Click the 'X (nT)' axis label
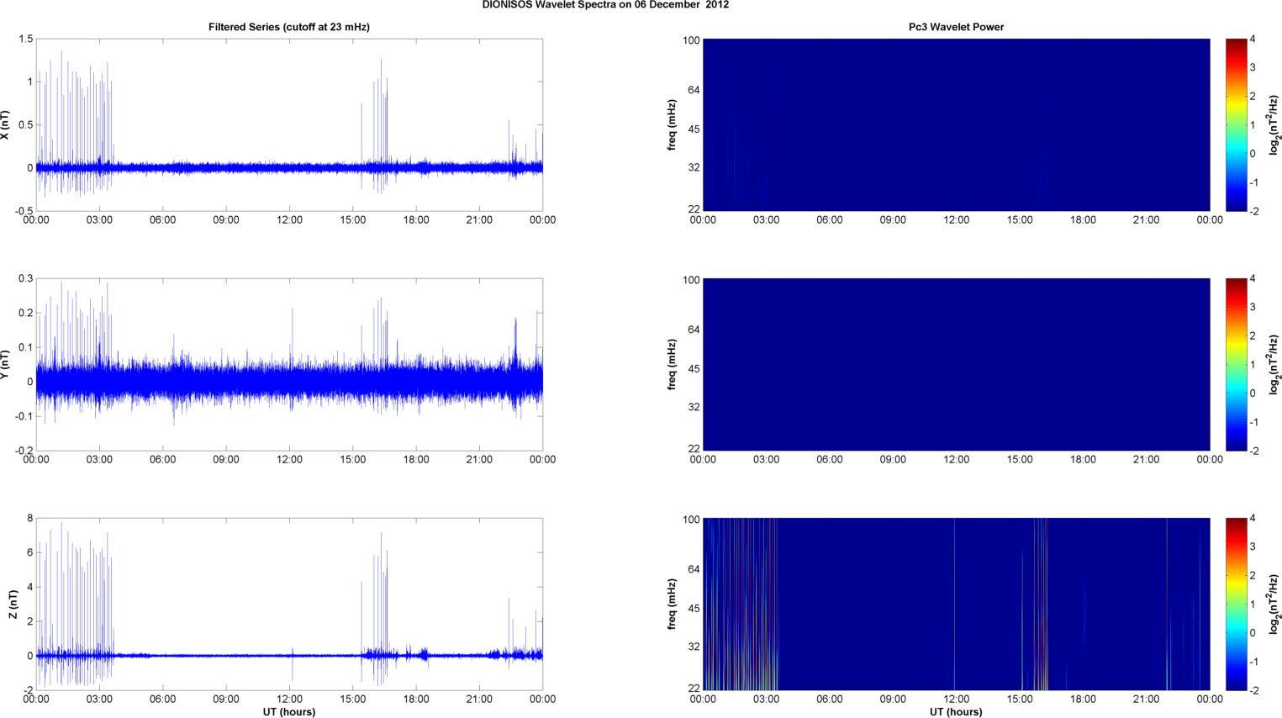 5,125
